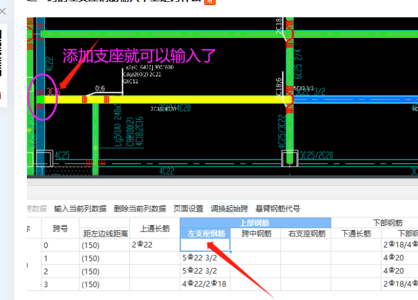Viewport: 418px width, 300px height.
Task: Click the '(150)' distance cell in span 0
Action: tap(104, 245)
